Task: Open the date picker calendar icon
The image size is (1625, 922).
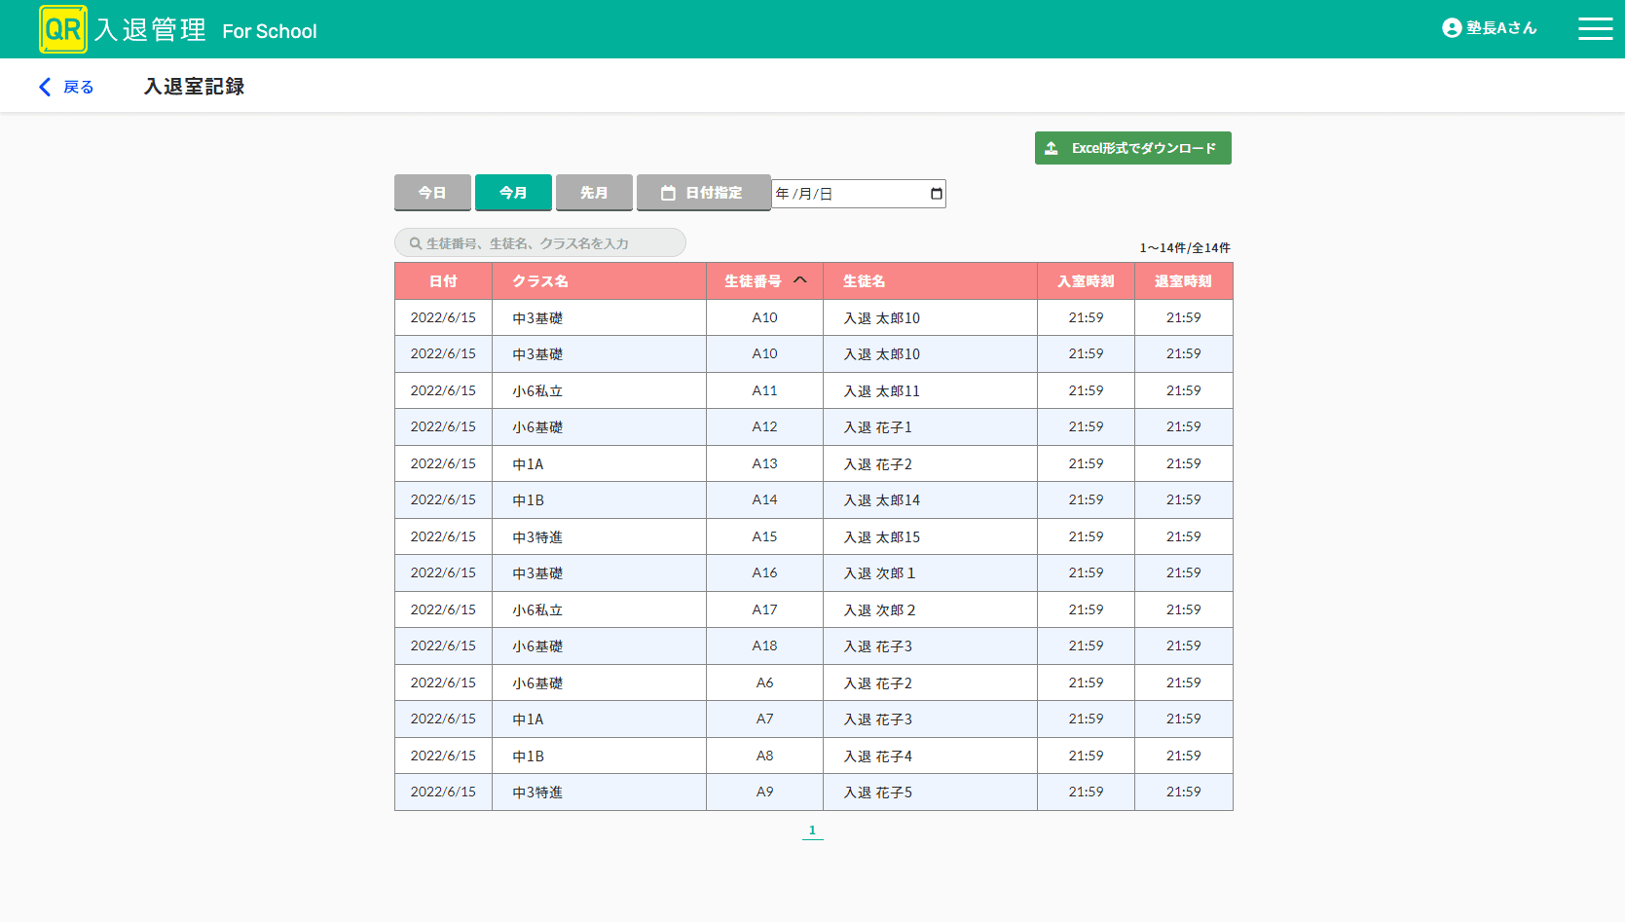Action: (936, 194)
